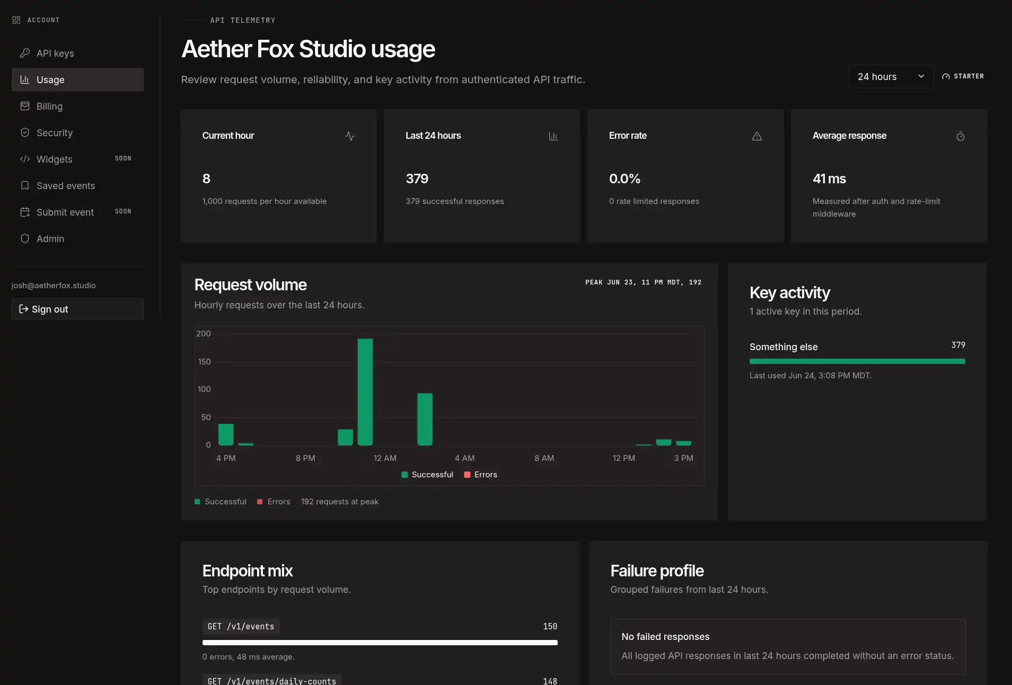Toggle Errors series in chart legend
The width and height of the screenshot is (1012, 685).
481,475
